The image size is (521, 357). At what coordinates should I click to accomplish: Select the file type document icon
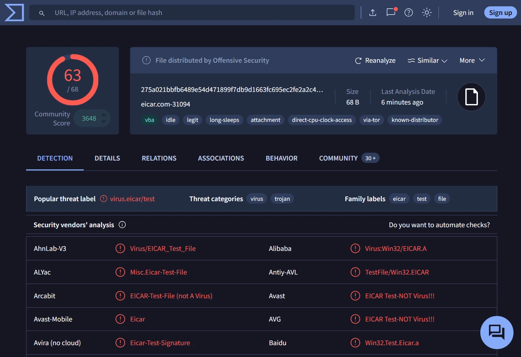click(471, 96)
